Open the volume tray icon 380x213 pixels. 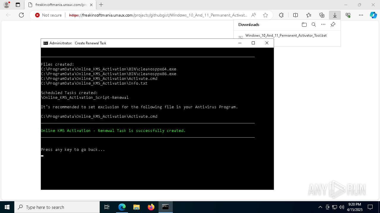click(x=342, y=207)
